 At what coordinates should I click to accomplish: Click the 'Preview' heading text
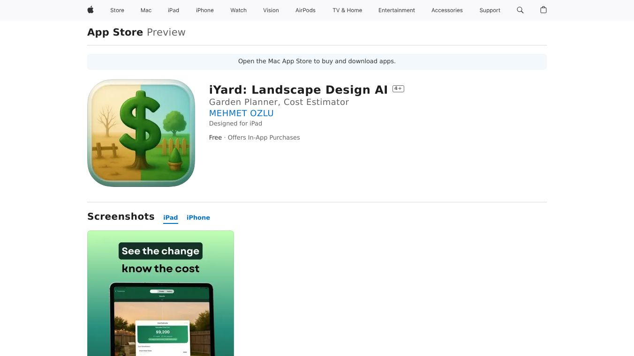click(166, 32)
